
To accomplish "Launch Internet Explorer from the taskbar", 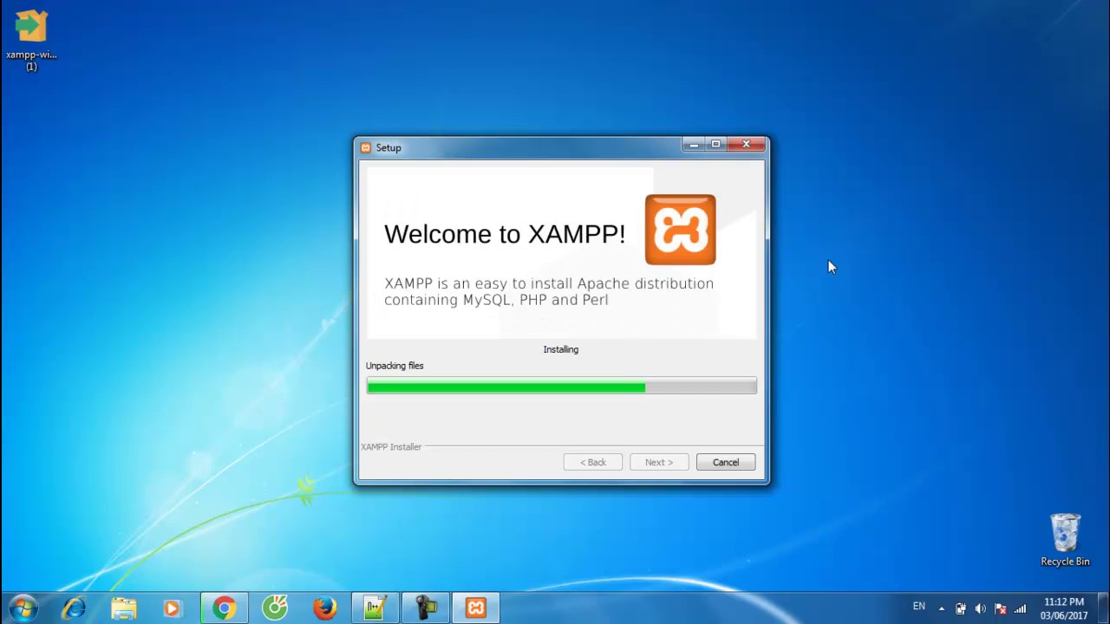I will [x=74, y=608].
